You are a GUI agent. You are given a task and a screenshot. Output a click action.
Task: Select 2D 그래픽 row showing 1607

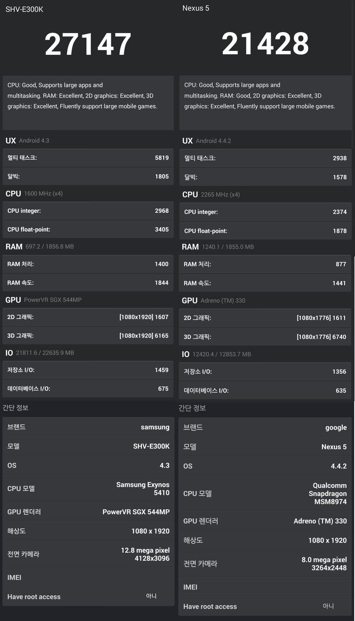pyautogui.click(x=88, y=317)
